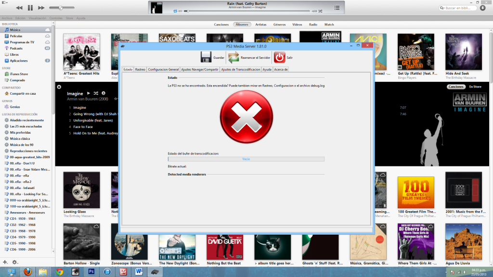This screenshot has height=277, width=493.
Task: Open the arrow options icon beside Imagine
Action: tap(104, 93)
